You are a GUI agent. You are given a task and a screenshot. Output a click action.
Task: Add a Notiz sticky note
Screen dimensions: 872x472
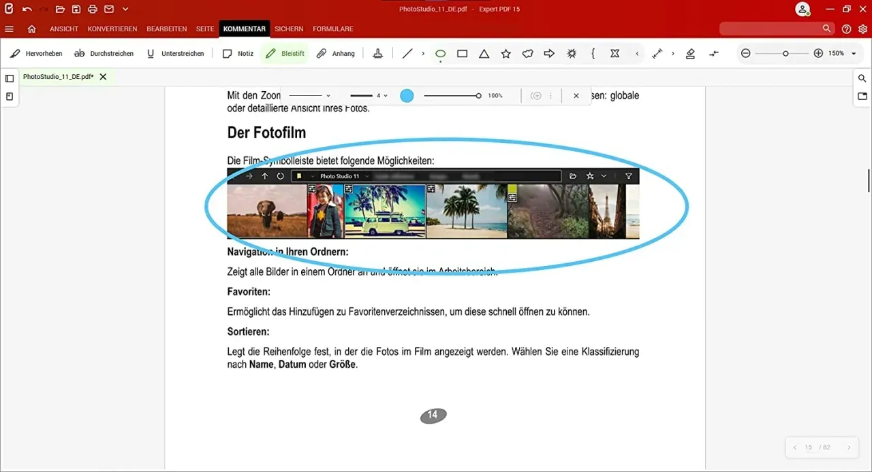(x=238, y=54)
